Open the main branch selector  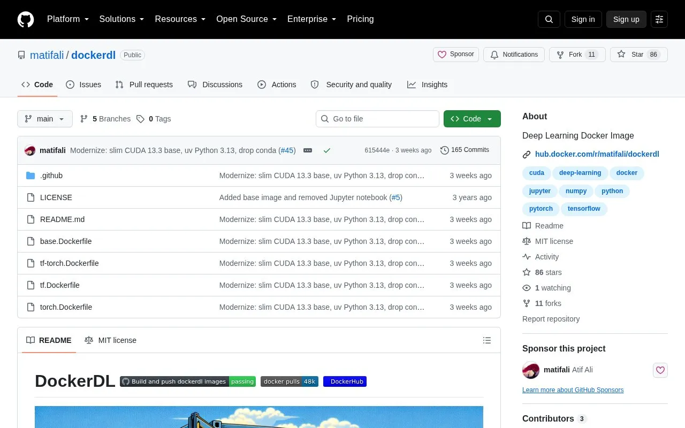(45, 119)
